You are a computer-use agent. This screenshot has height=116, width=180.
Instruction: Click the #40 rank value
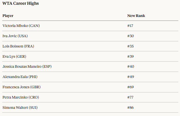pyautogui.click(x=131, y=67)
